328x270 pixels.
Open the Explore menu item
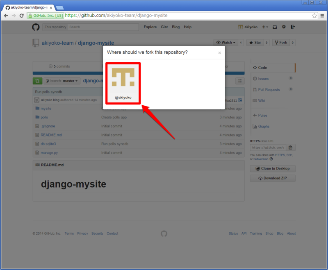pyautogui.click(x=150, y=27)
